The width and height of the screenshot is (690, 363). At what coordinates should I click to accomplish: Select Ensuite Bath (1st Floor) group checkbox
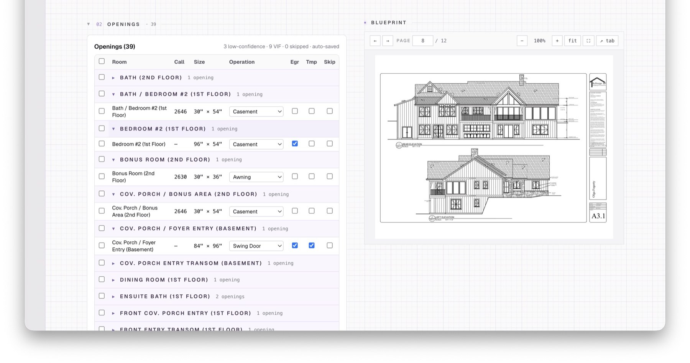click(102, 296)
